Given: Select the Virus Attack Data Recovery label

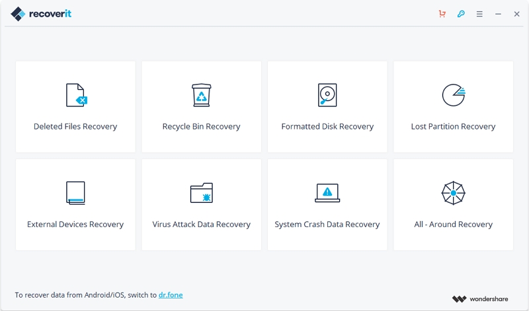Looking at the screenshot, I should [x=202, y=225].
